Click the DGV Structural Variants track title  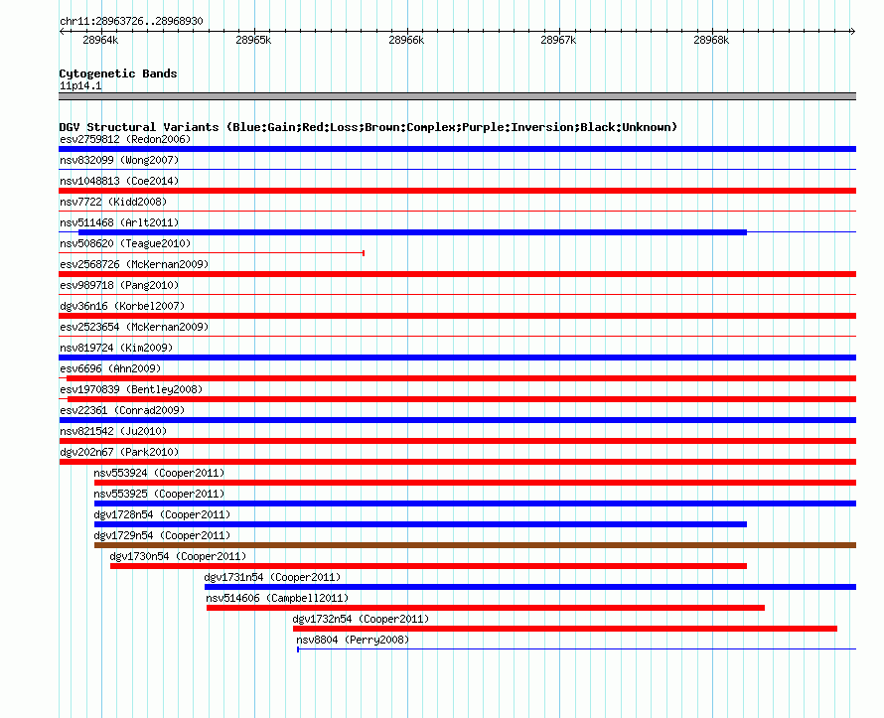coord(368,127)
